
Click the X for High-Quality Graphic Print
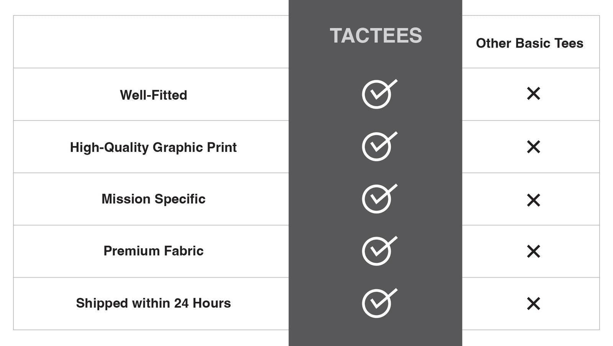533,147
